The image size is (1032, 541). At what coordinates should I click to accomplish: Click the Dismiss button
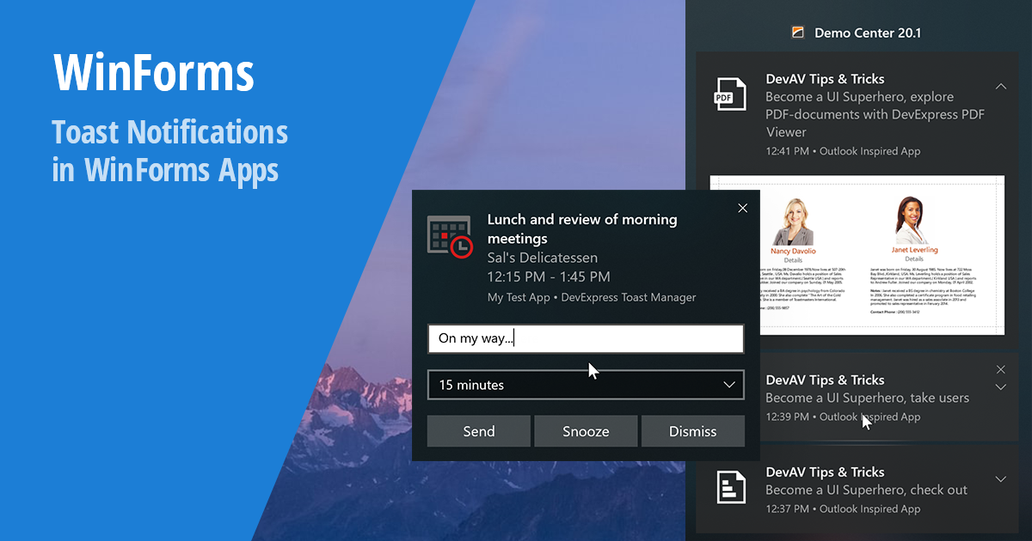692,431
